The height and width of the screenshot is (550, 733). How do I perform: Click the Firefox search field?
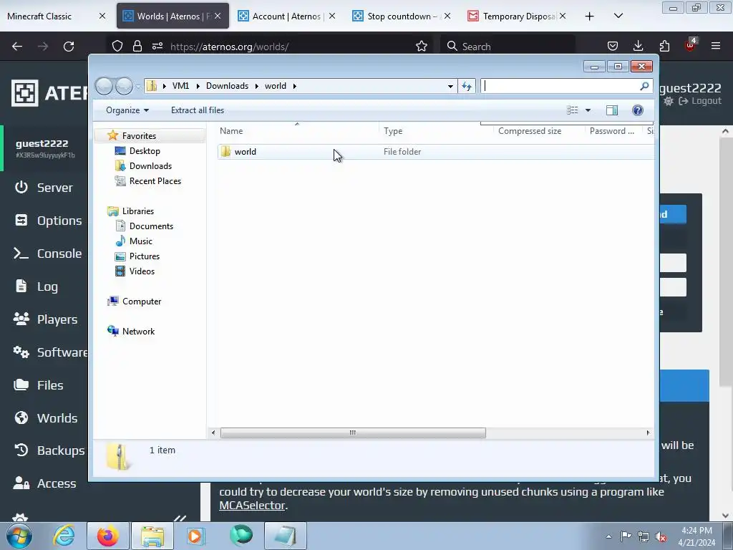pyautogui.click(x=508, y=47)
